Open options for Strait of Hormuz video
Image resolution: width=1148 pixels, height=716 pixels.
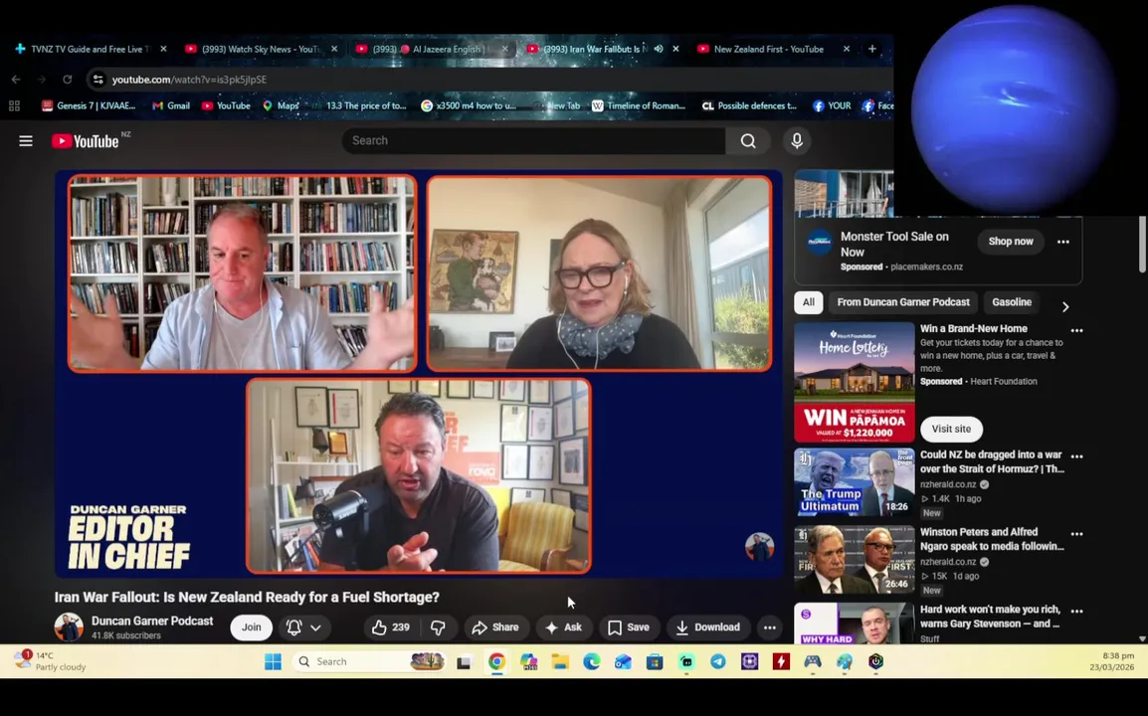[1077, 456]
